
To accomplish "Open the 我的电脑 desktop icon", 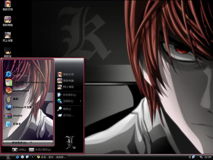I will pyautogui.click(x=8, y=21).
